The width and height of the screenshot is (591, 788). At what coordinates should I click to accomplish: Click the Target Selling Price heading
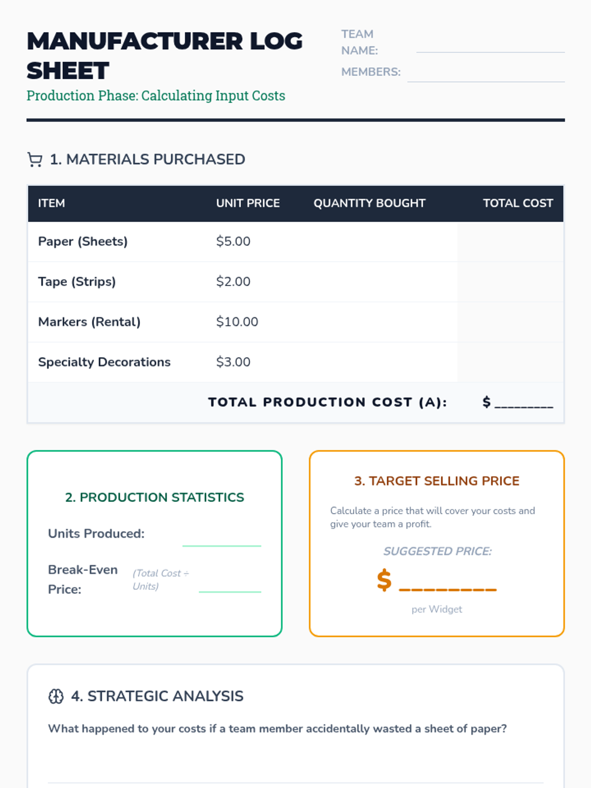coord(437,481)
